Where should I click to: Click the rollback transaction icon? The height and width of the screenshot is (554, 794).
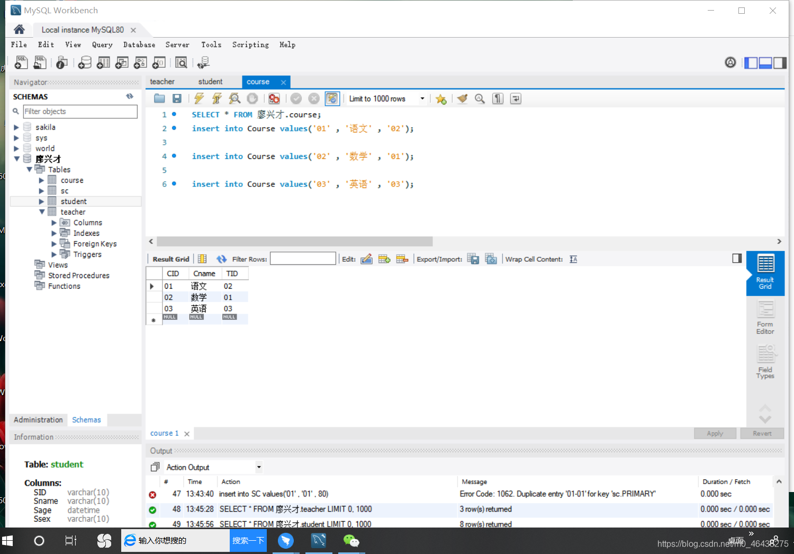coord(314,99)
